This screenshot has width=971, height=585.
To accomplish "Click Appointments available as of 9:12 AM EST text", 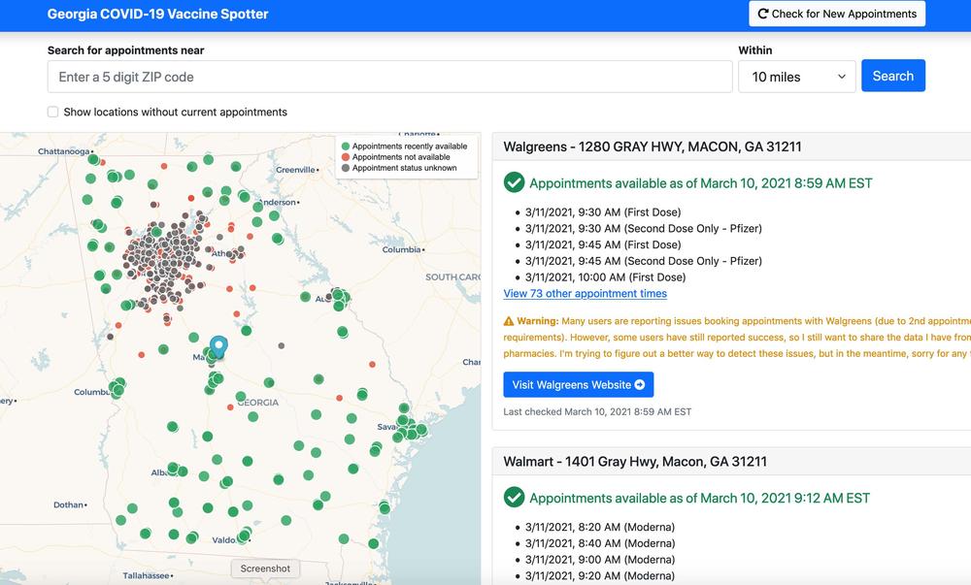I will 699,498.
